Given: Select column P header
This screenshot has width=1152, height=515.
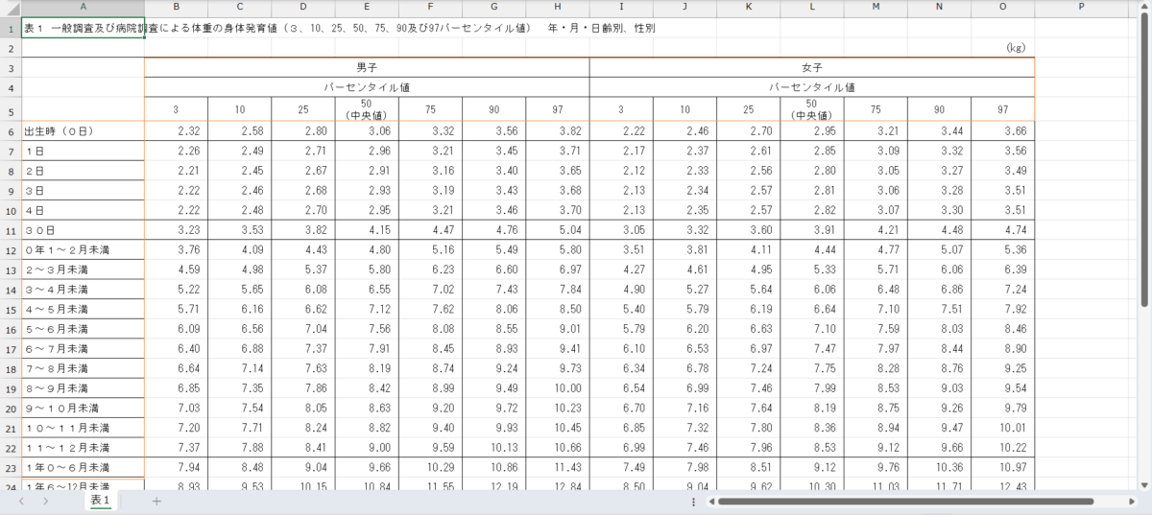Looking at the screenshot, I should click(1081, 8).
